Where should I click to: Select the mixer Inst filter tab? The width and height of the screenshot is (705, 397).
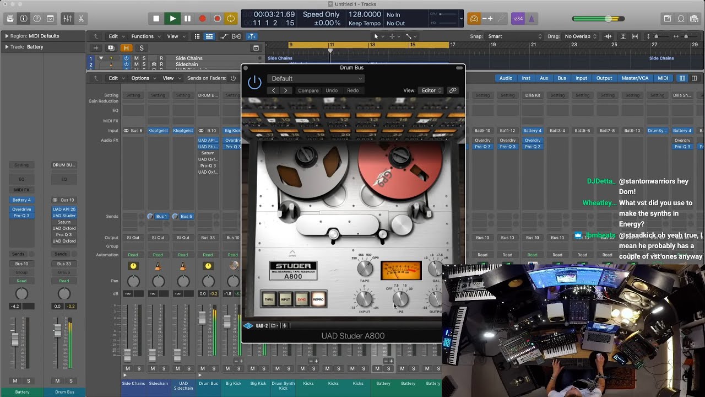526,78
